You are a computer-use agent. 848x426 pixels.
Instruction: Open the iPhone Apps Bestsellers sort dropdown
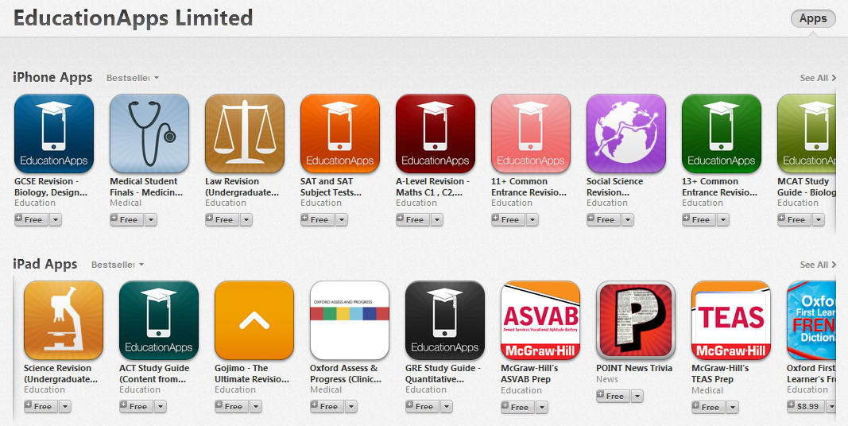click(x=133, y=78)
